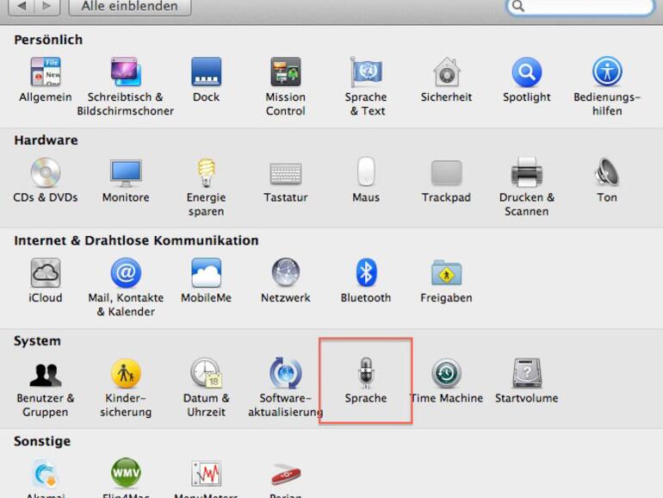
Task: Click the Hardware section heading
Action: pos(46,140)
